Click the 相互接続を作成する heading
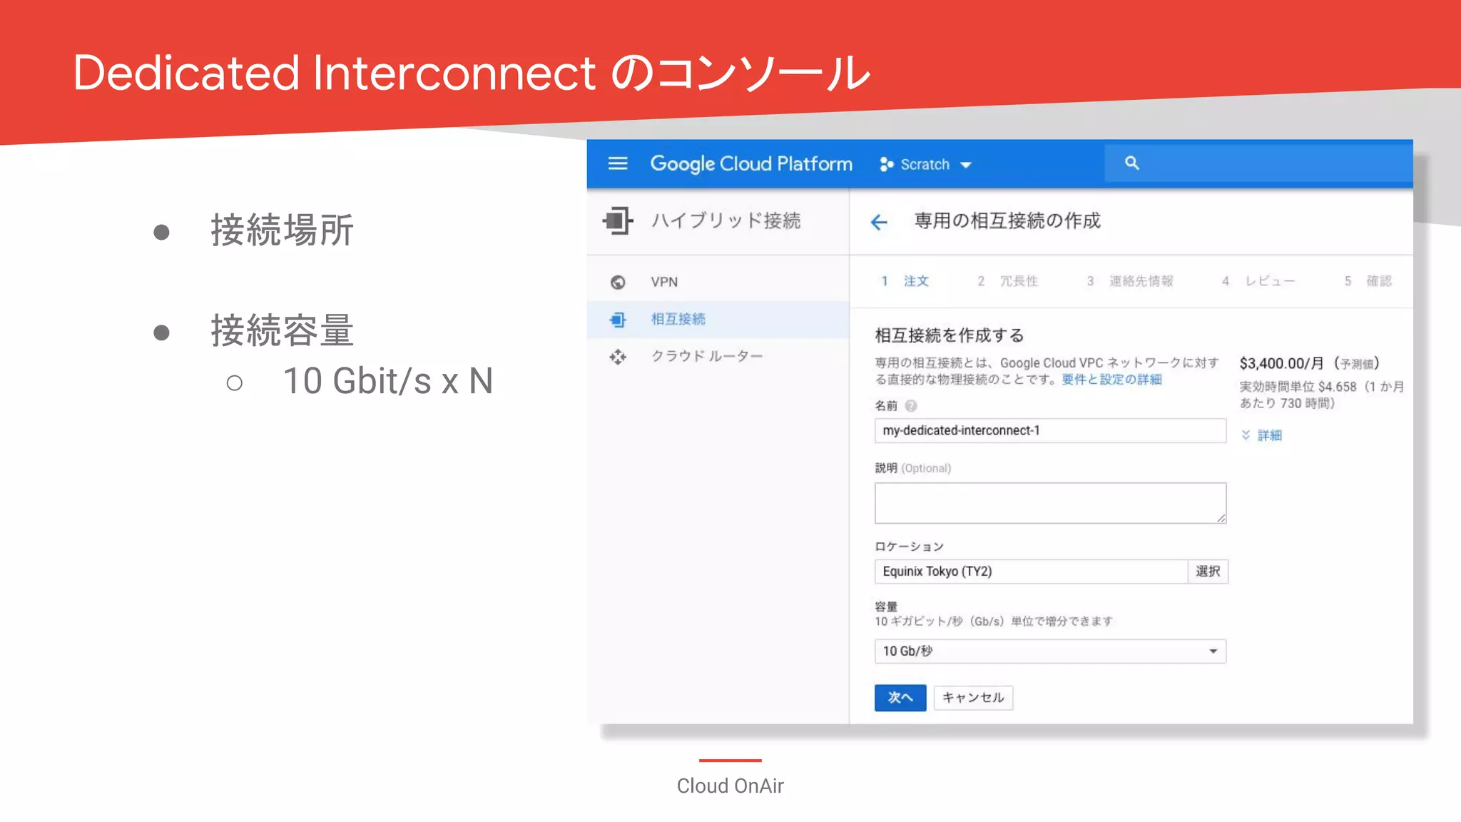The image size is (1461, 822). click(950, 335)
